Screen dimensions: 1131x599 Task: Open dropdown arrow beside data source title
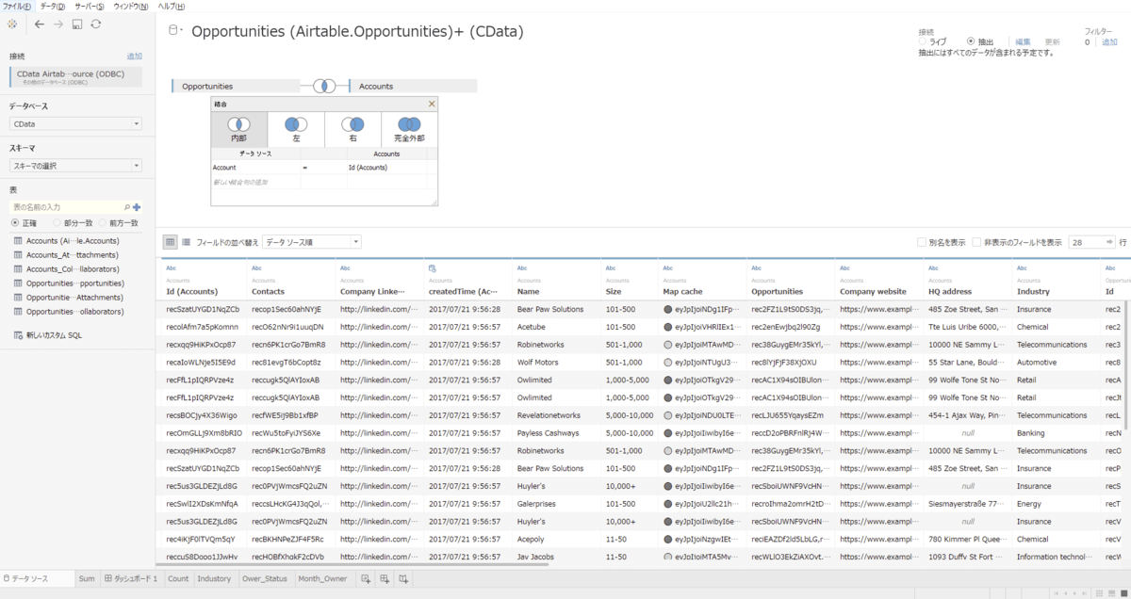click(x=182, y=32)
